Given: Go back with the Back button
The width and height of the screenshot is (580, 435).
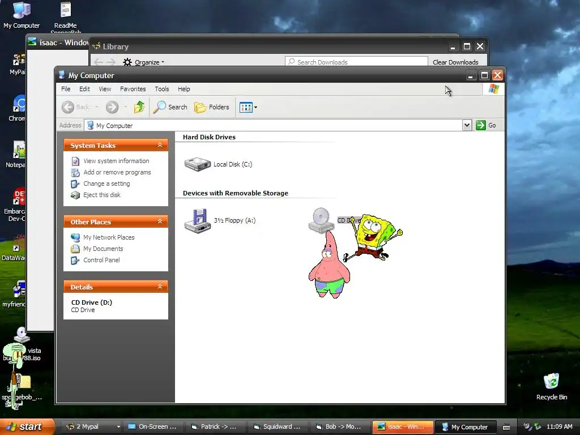Looking at the screenshot, I should (76, 107).
